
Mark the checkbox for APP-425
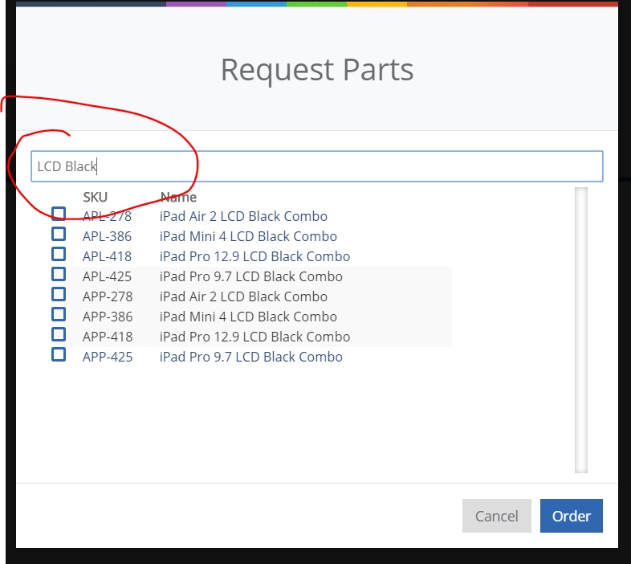coord(59,354)
